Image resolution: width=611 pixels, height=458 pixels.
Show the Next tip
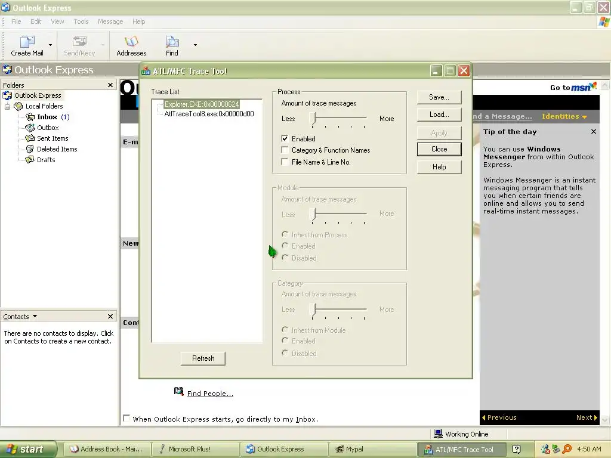(x=587, y=417)
